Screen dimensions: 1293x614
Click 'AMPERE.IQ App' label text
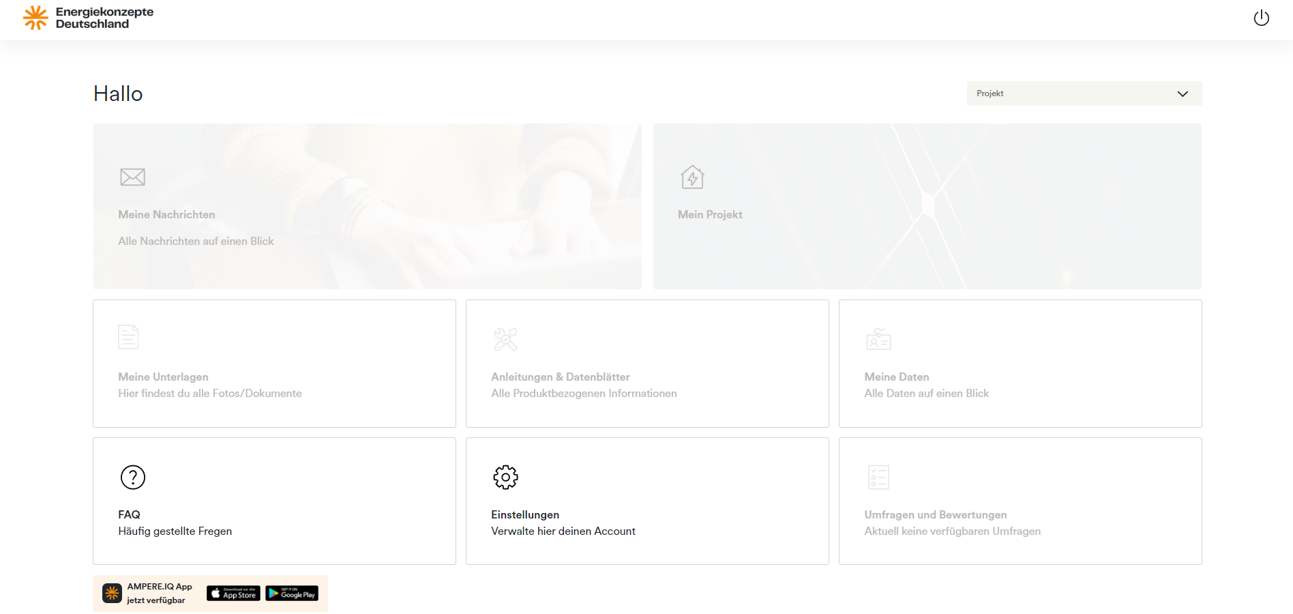(x=160, y=587)
